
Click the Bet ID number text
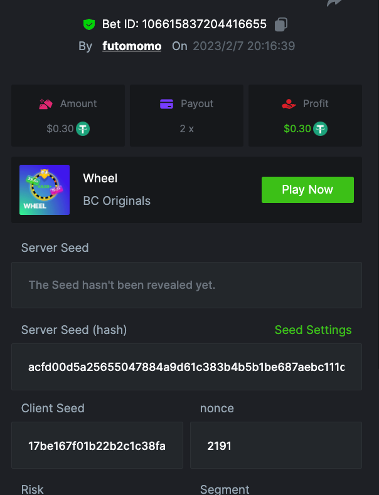(x=204, y=24)
